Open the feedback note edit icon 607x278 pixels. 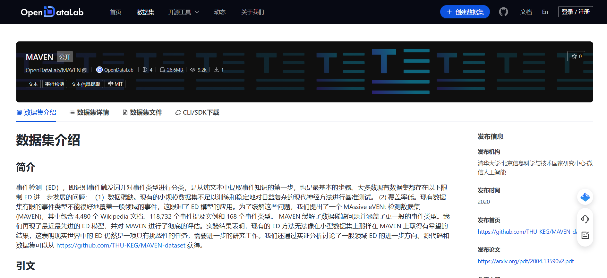(585, 235)
